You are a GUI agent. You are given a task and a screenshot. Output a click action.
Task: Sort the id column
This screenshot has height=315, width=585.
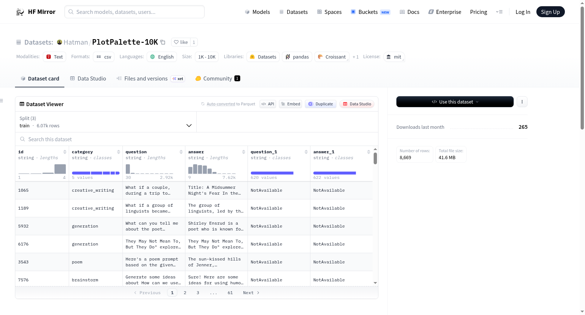[65, 152]
